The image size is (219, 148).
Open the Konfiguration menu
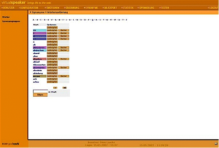[x=29, y=8]
